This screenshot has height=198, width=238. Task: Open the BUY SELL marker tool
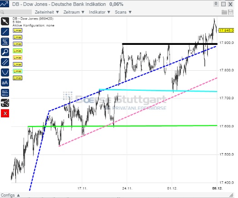click(5, 93)
